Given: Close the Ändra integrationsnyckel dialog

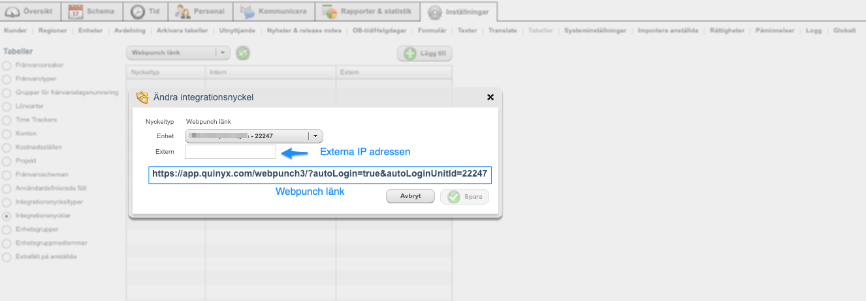Looking at the screenshot, I should 490,97.
